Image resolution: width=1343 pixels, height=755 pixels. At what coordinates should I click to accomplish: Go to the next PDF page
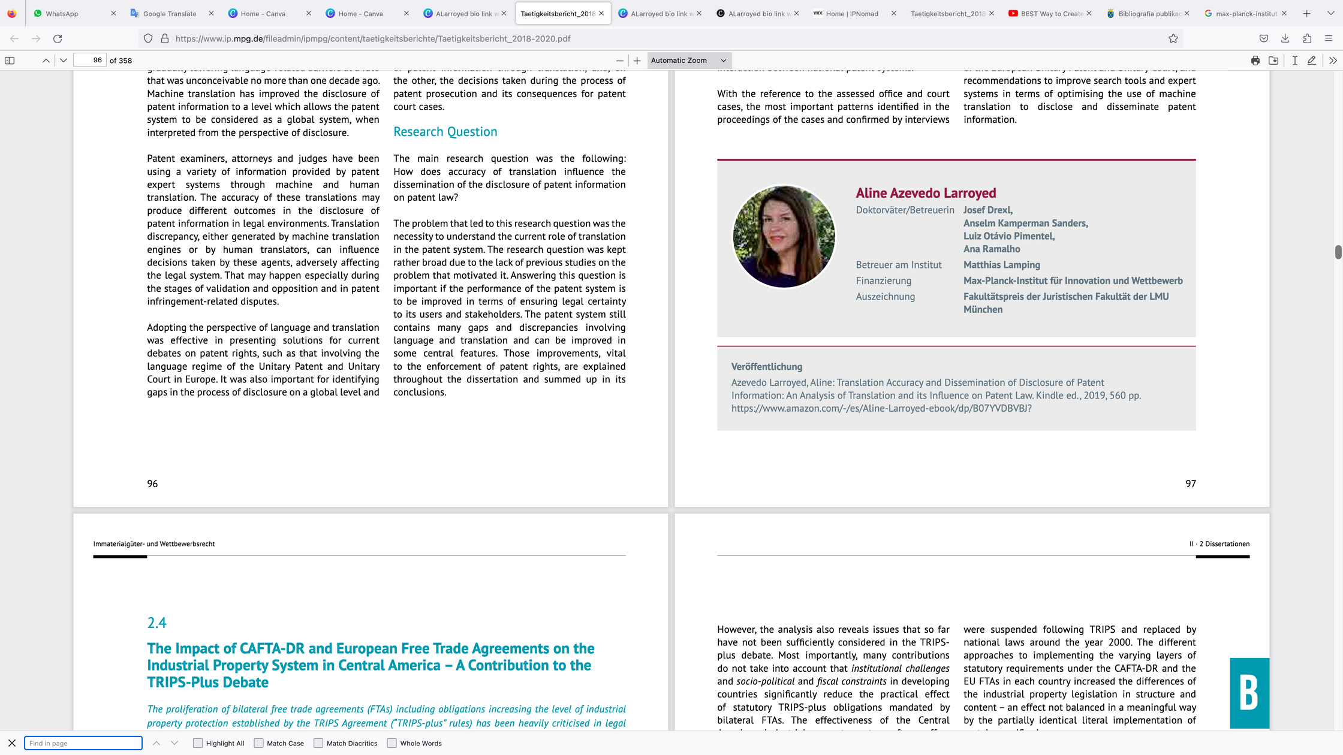(x=63, y=61)
